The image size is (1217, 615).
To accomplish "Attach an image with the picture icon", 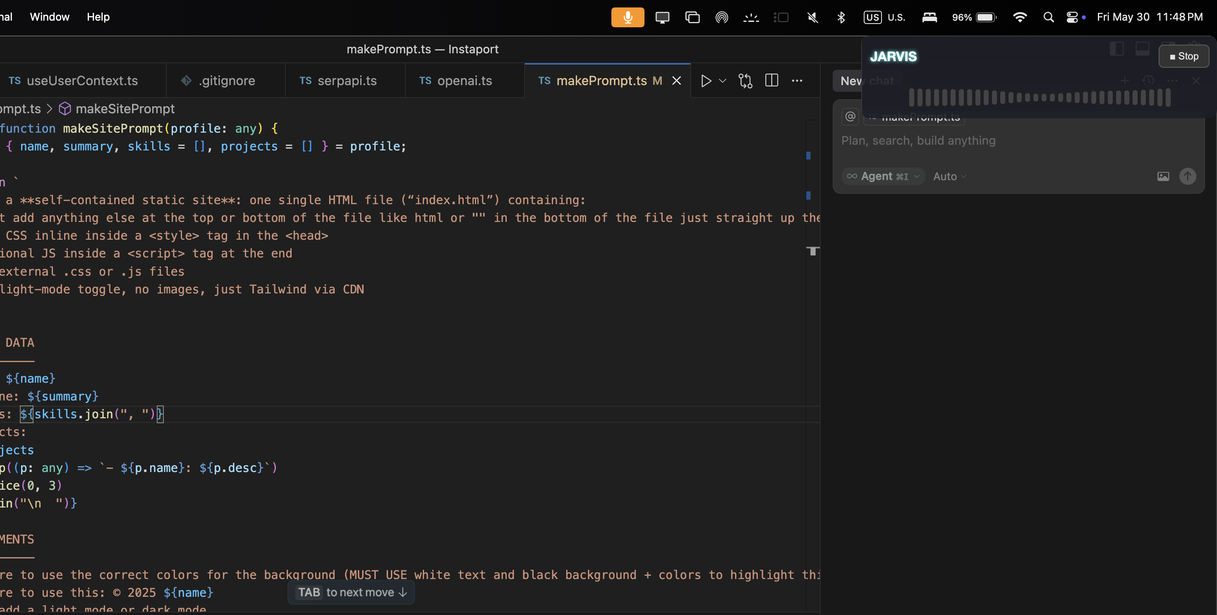I will (x=1163, y=176).
